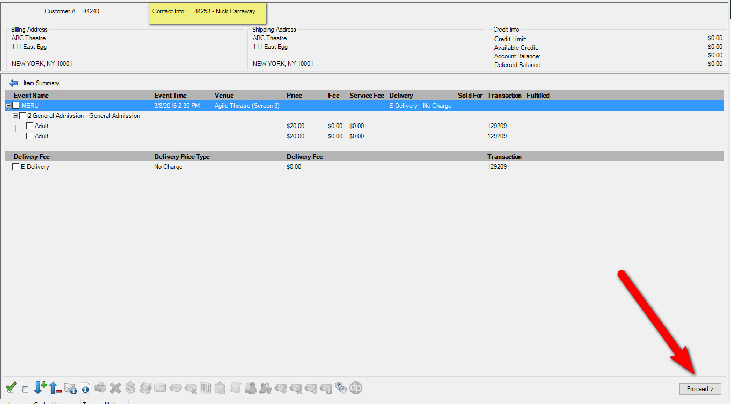Click the Credit Limit label
The image size is (731, 404).
pyautogui.click(x=510, y=39)
